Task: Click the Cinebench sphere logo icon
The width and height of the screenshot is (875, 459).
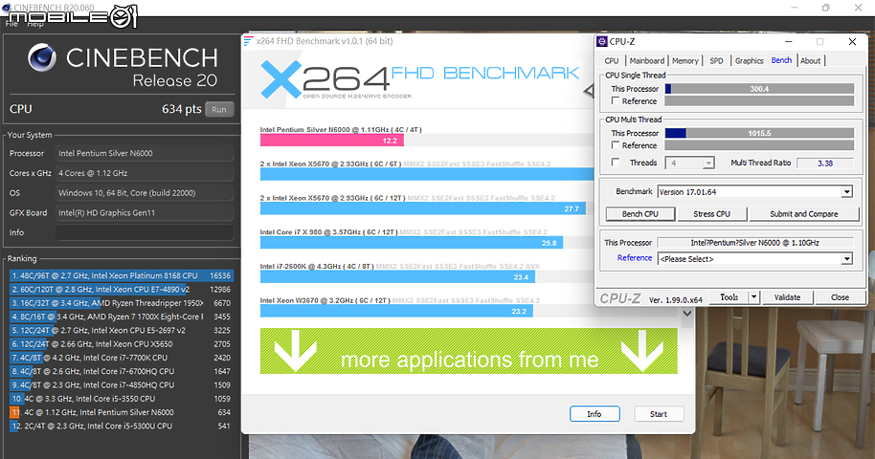Action: pos(42,57)
